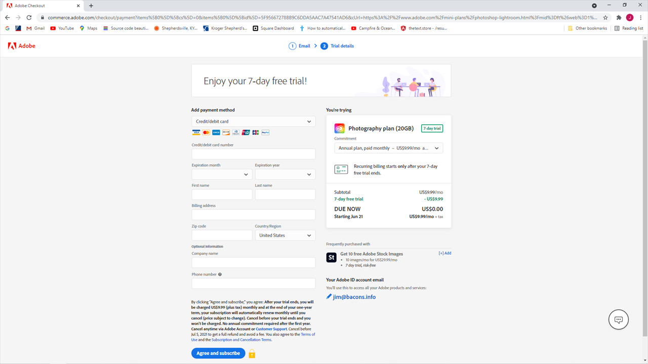Reload the page with the browser refresh button
The image size is (648, 364).
pos(29,17)
